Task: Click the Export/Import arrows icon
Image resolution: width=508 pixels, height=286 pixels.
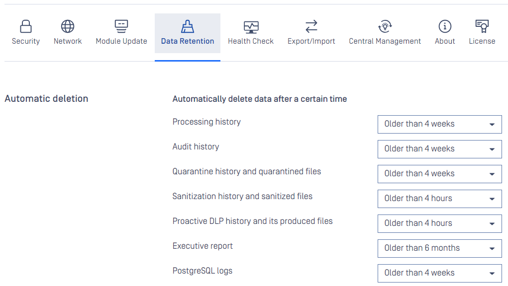Action: tap(311, 26)
